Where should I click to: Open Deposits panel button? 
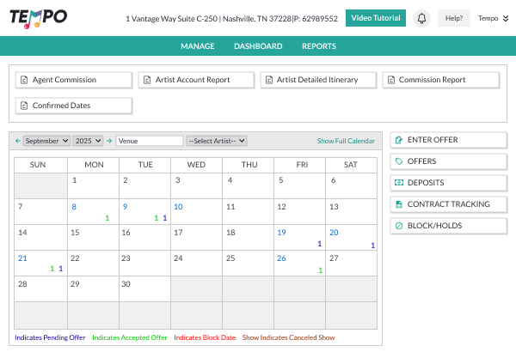tap(448, 183)
